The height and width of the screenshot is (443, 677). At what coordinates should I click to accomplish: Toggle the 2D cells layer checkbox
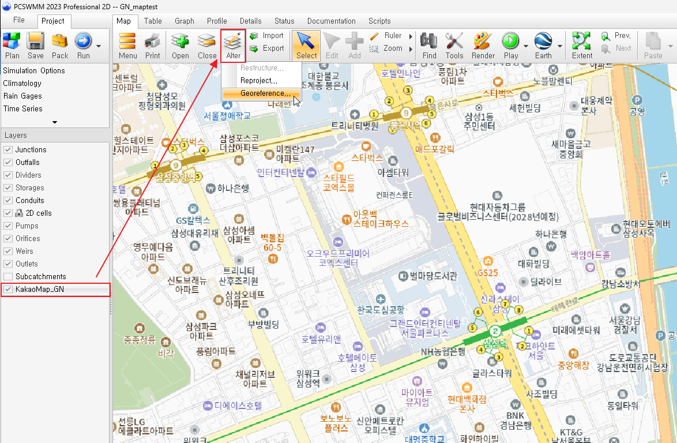pyautogui.click(x=7, y=213)
